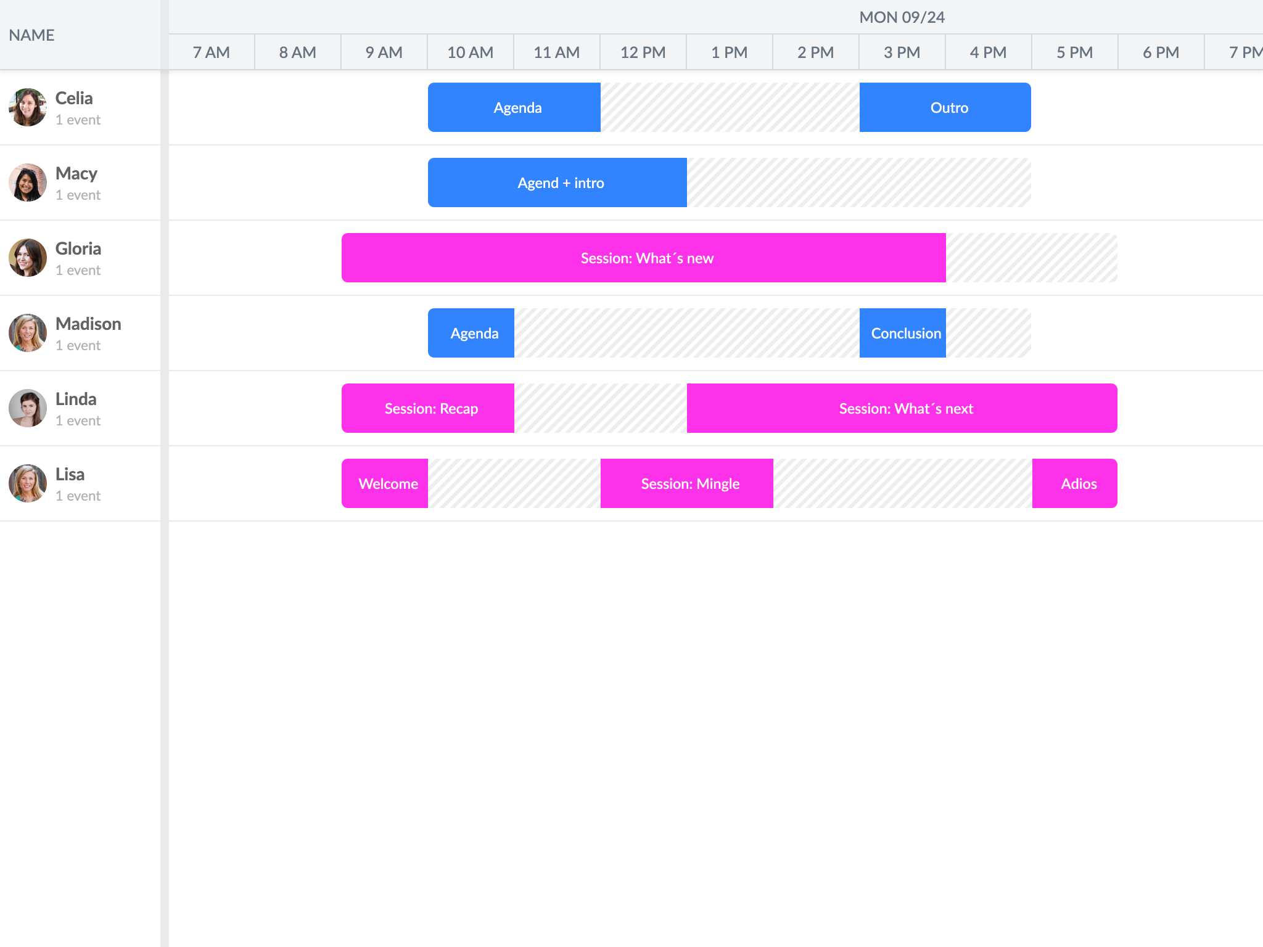This screenshot has width=1263, height=947.
Task: Click '1 event' under Lisa
Action: [x=78, y=496]
